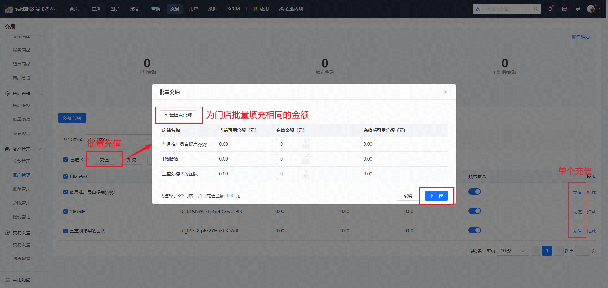
Task: Toggle 账号状态 switch for 1哈哈哈
Action: [x=475, y=211]
